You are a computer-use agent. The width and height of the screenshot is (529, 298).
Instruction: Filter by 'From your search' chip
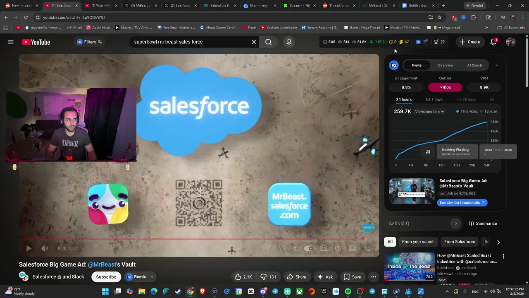click(x=418, y=242)
